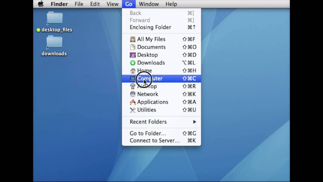Choose All My Files menu item

coord(161,39)
